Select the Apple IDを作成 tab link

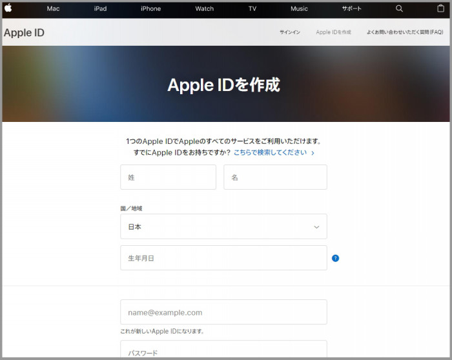pyautogui.click(x=334, y=32)
